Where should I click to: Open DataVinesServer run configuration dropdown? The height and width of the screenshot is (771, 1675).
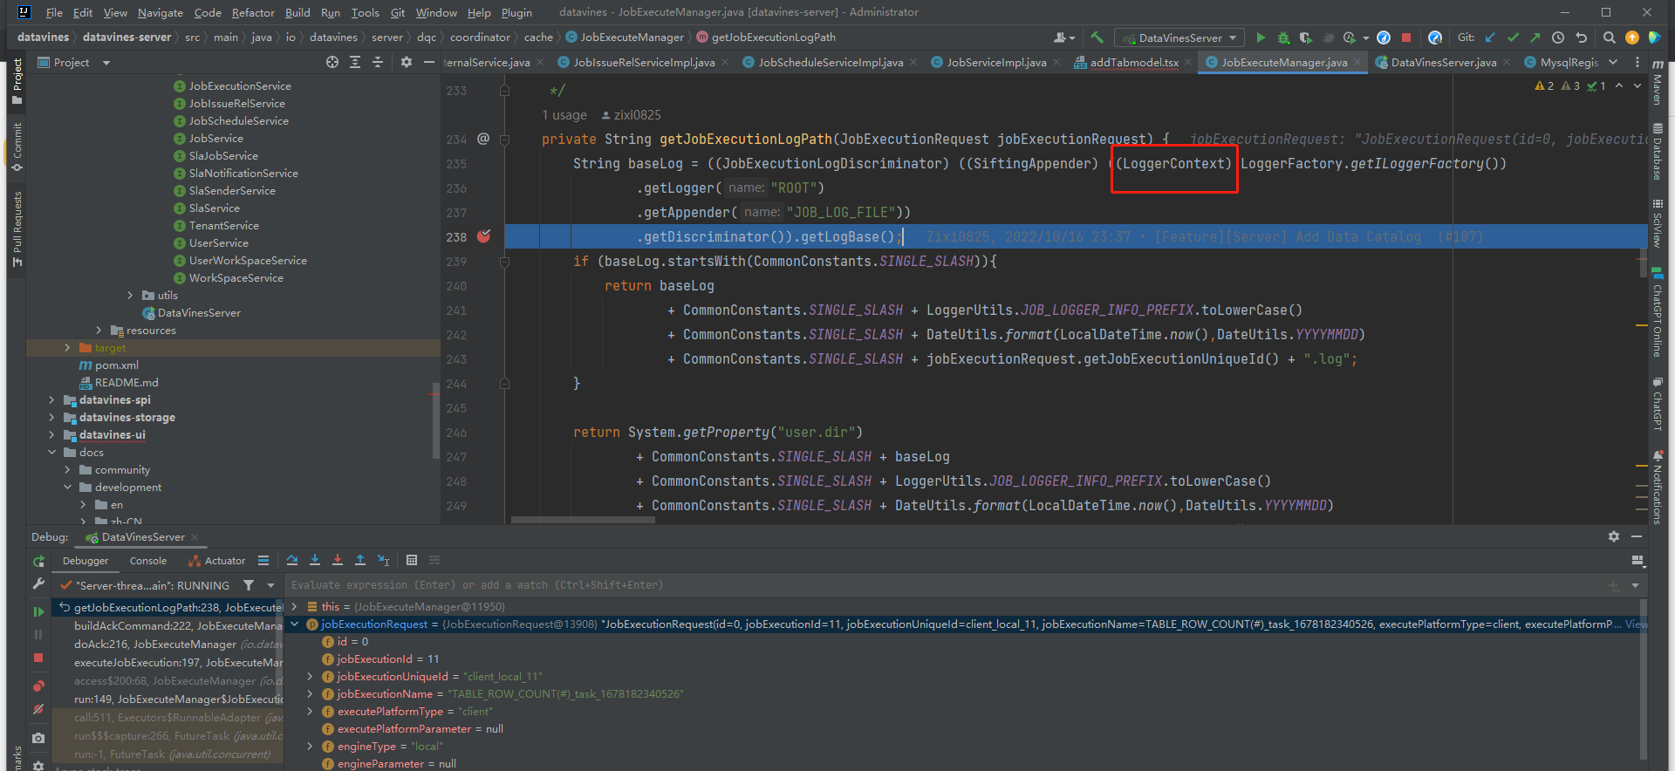pos(1180,38)
